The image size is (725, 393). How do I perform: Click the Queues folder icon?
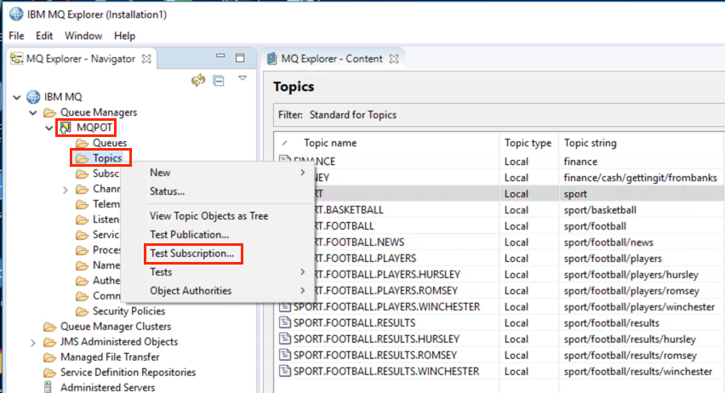coord(83,143)
